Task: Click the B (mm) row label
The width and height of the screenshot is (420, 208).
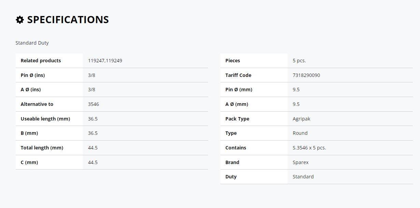Action: click(x=29, y=133)
